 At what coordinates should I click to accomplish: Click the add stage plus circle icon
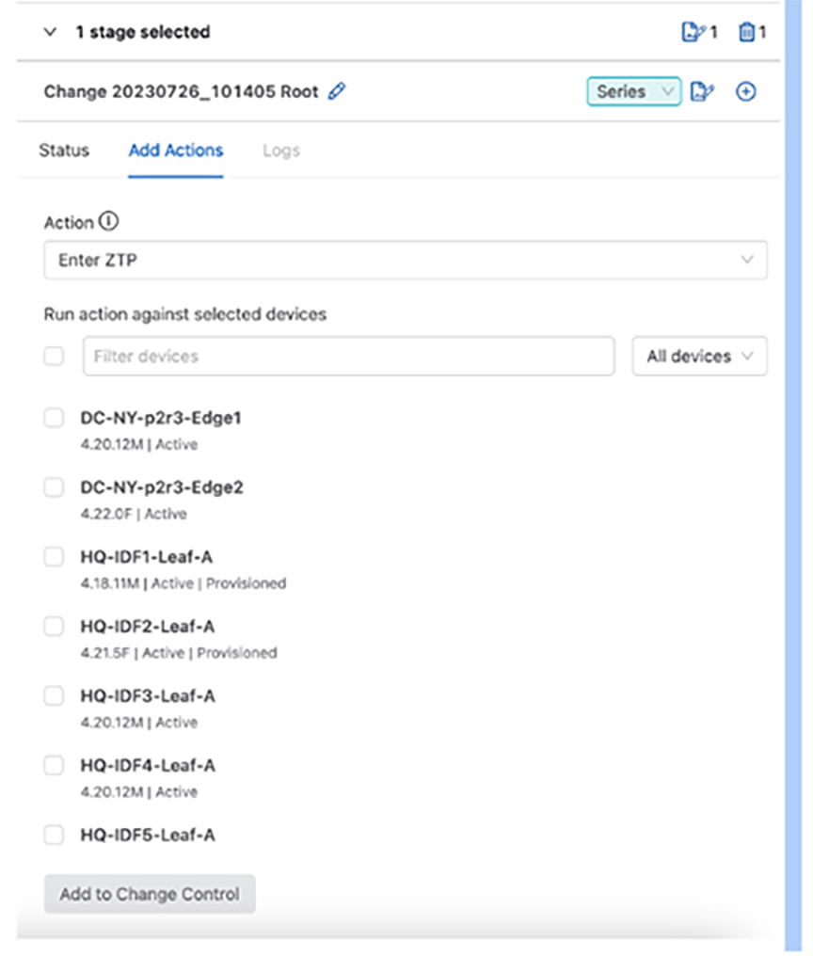click(x=745, y=92)
